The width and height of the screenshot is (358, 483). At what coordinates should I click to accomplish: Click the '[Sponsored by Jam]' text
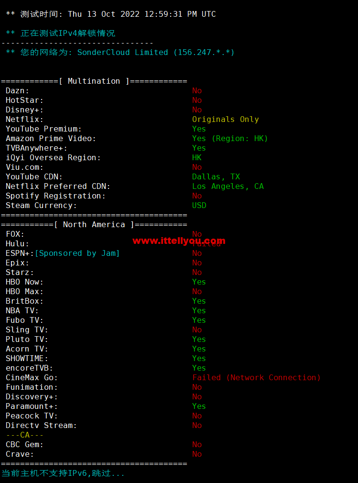[77, 253]
